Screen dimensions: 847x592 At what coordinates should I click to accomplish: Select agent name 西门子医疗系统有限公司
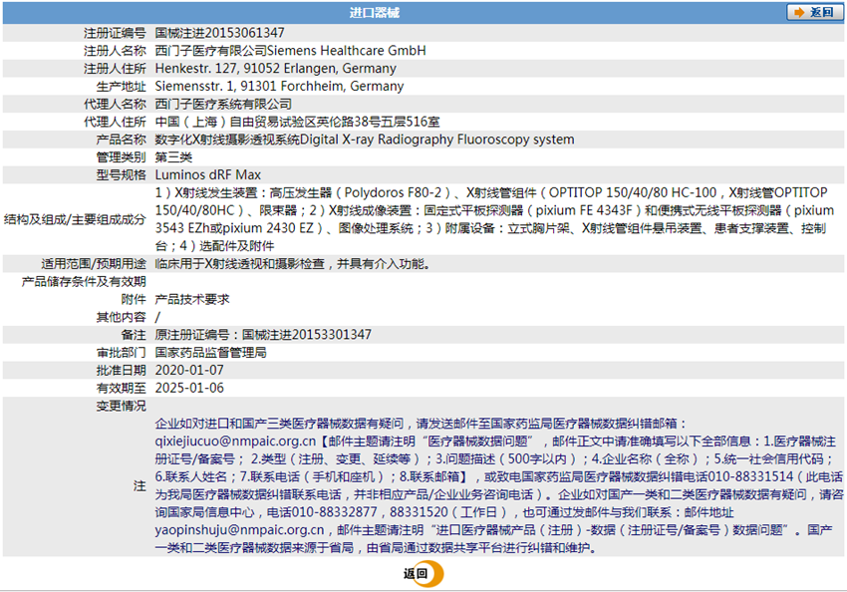coord(223,104)
